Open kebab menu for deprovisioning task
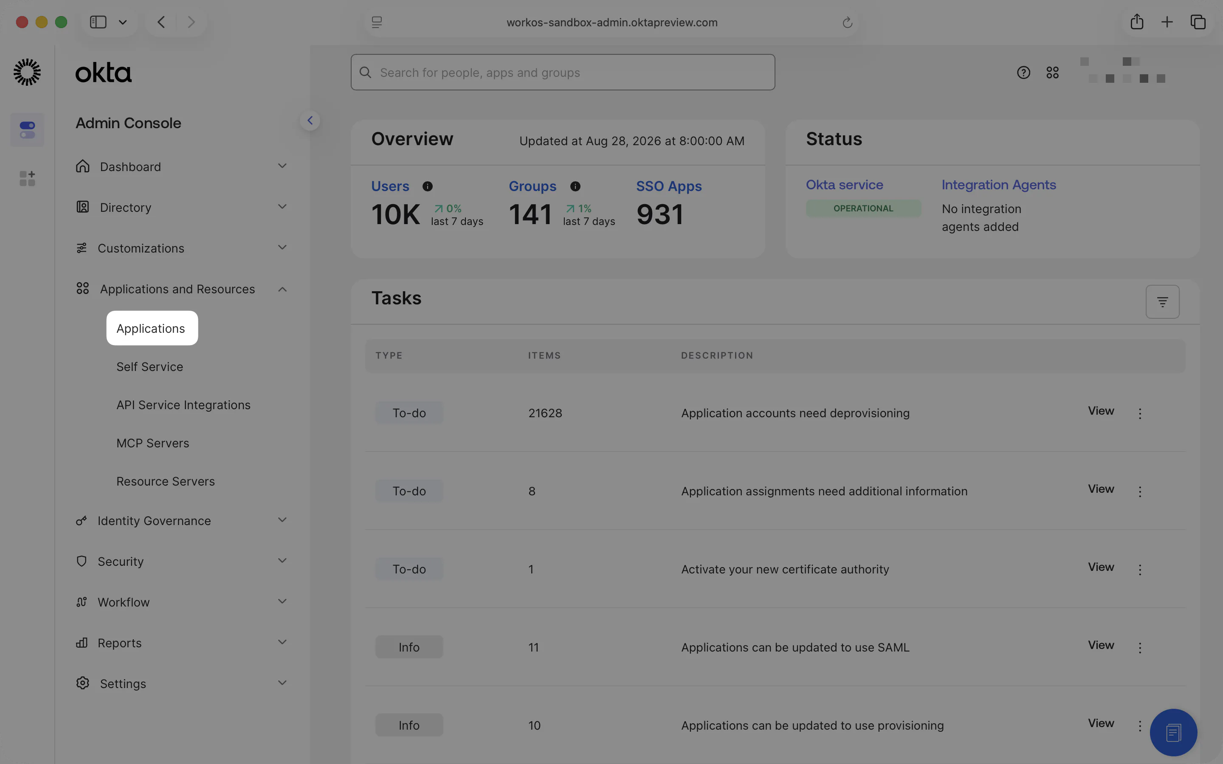The width and height of the screenshot is (1223, 764). (x=1140, y=413)
